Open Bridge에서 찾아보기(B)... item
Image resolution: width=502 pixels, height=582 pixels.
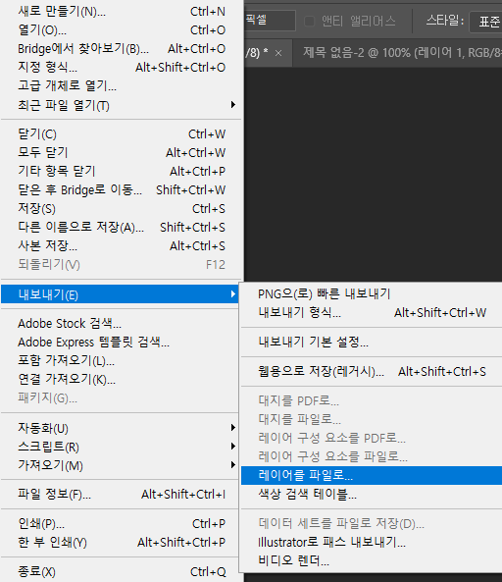(x=122, y=49)
